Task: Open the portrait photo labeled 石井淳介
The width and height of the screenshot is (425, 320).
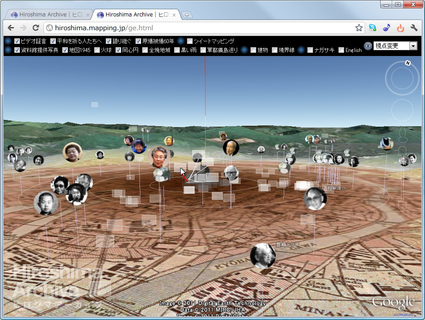Action: tap(315, 198)
